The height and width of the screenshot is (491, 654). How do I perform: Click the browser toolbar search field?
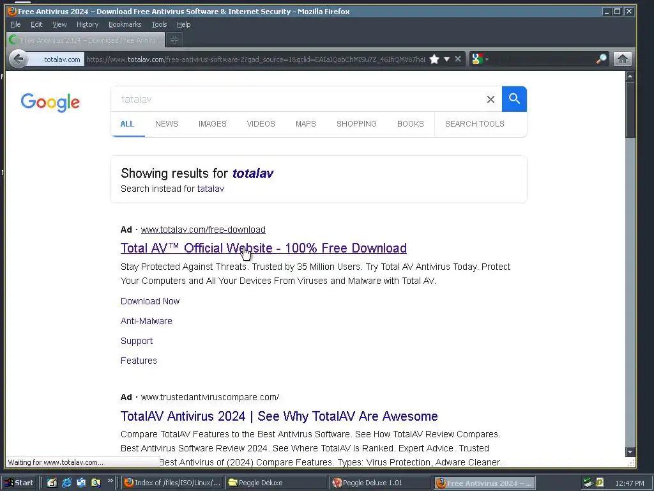[x=542, y=59]
